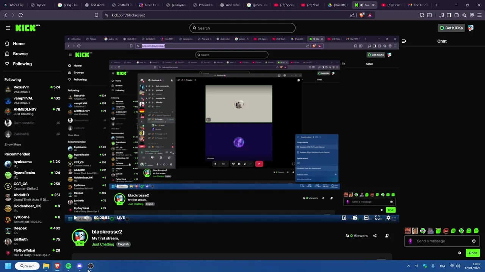The width and height of the screenshot is (485, 272).
Task: Open the emoji picker in chat input
Action: pyautogui.click(x=474, y=241)
